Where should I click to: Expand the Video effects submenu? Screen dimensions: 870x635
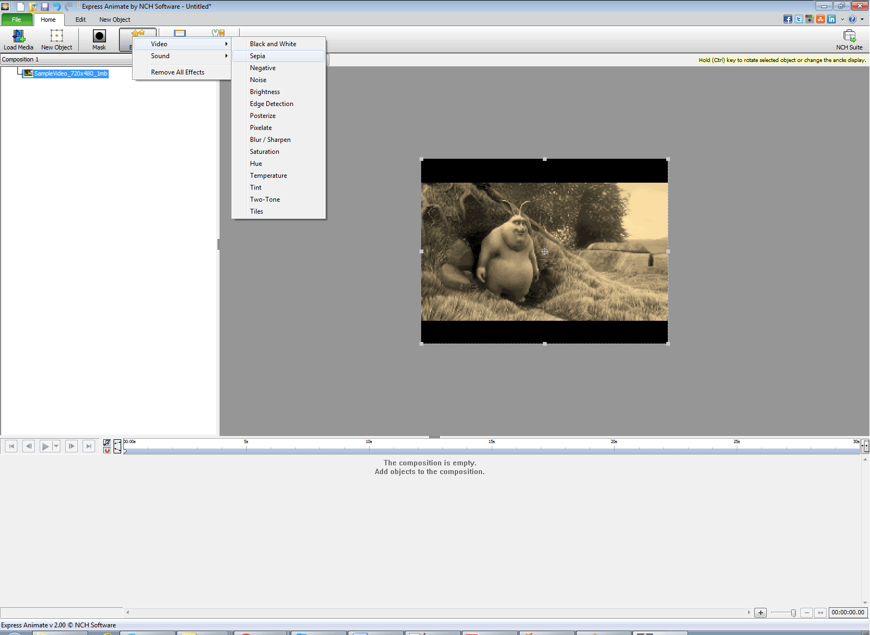183,44
